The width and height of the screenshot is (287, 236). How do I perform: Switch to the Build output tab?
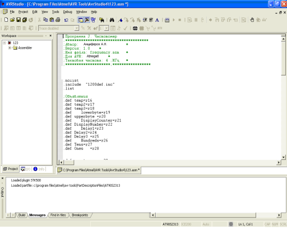pos(22,215)
